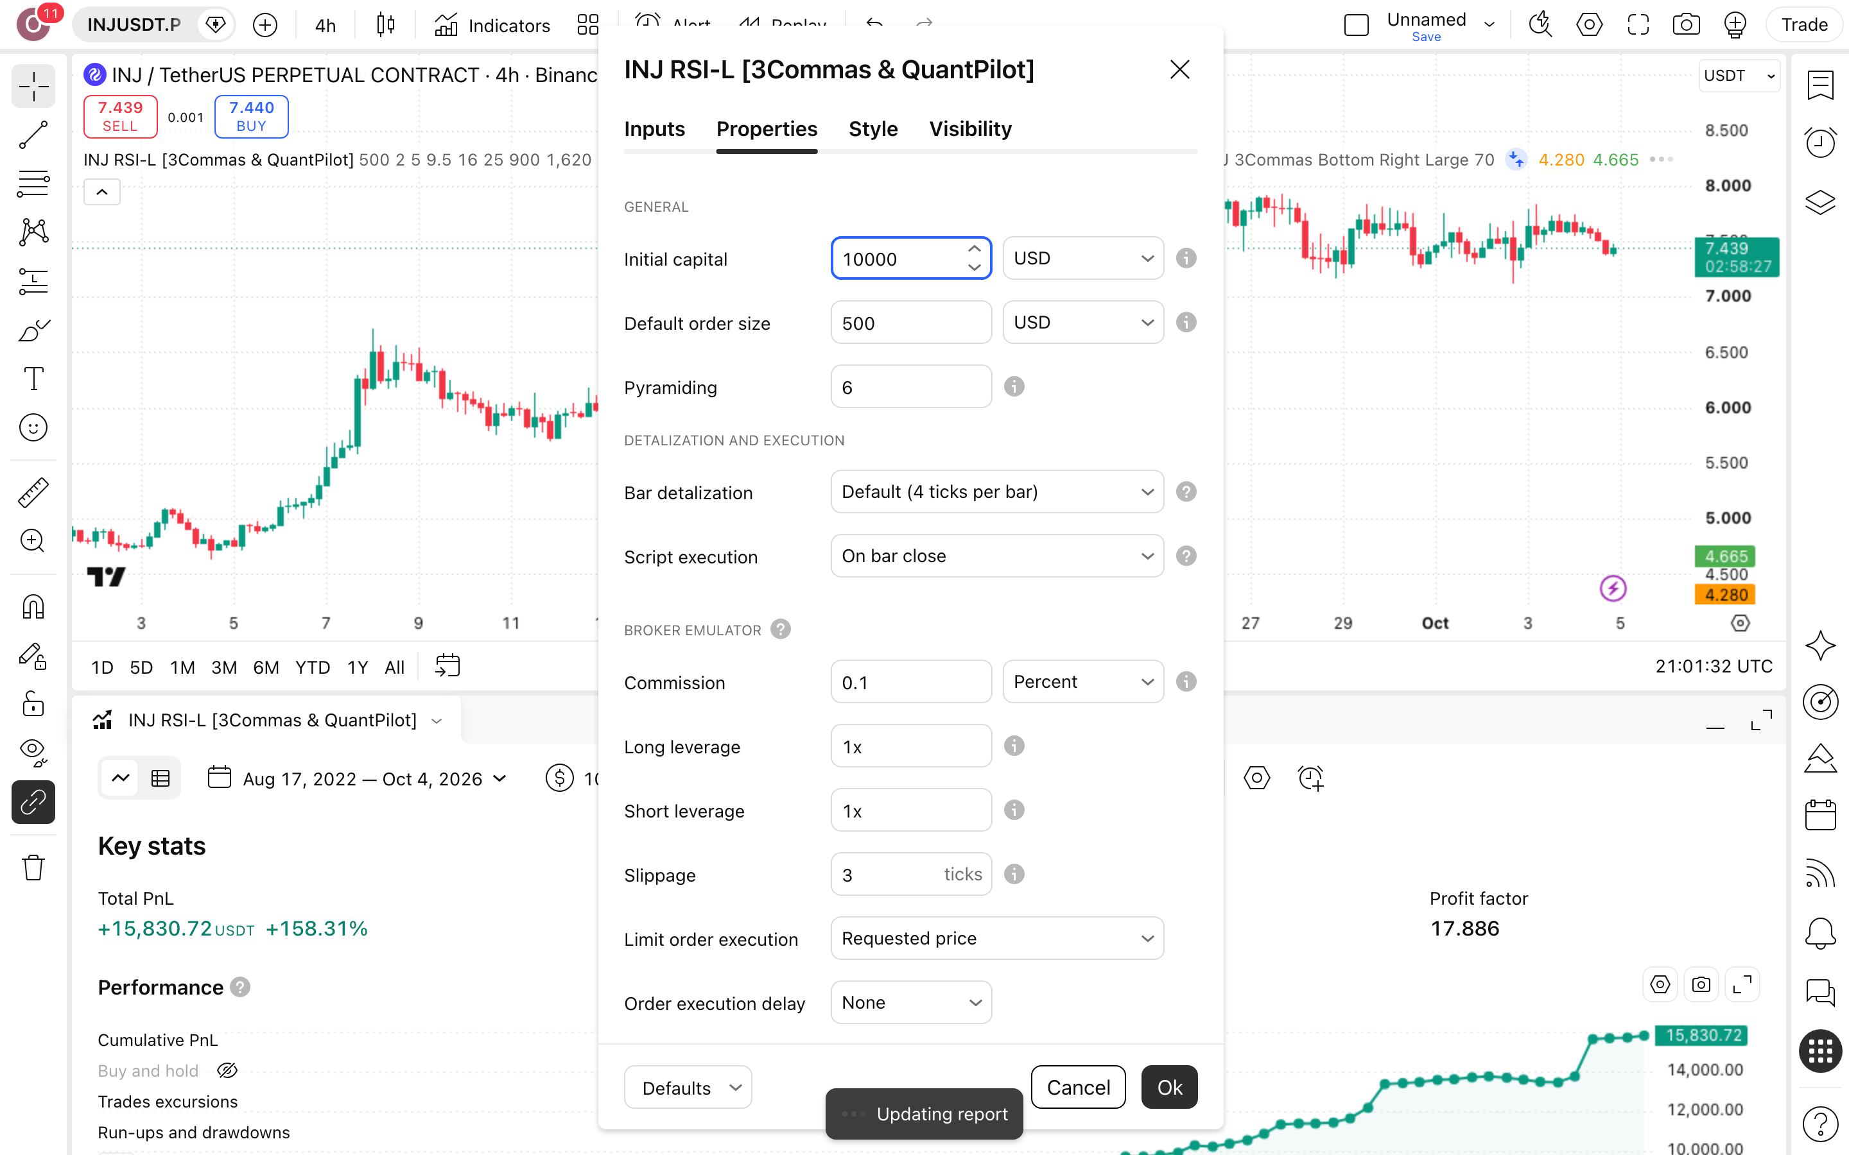Viewport: 1849px width, 1155px height.
Task: Click the Trade button
Action: [x=1804, y=24]
